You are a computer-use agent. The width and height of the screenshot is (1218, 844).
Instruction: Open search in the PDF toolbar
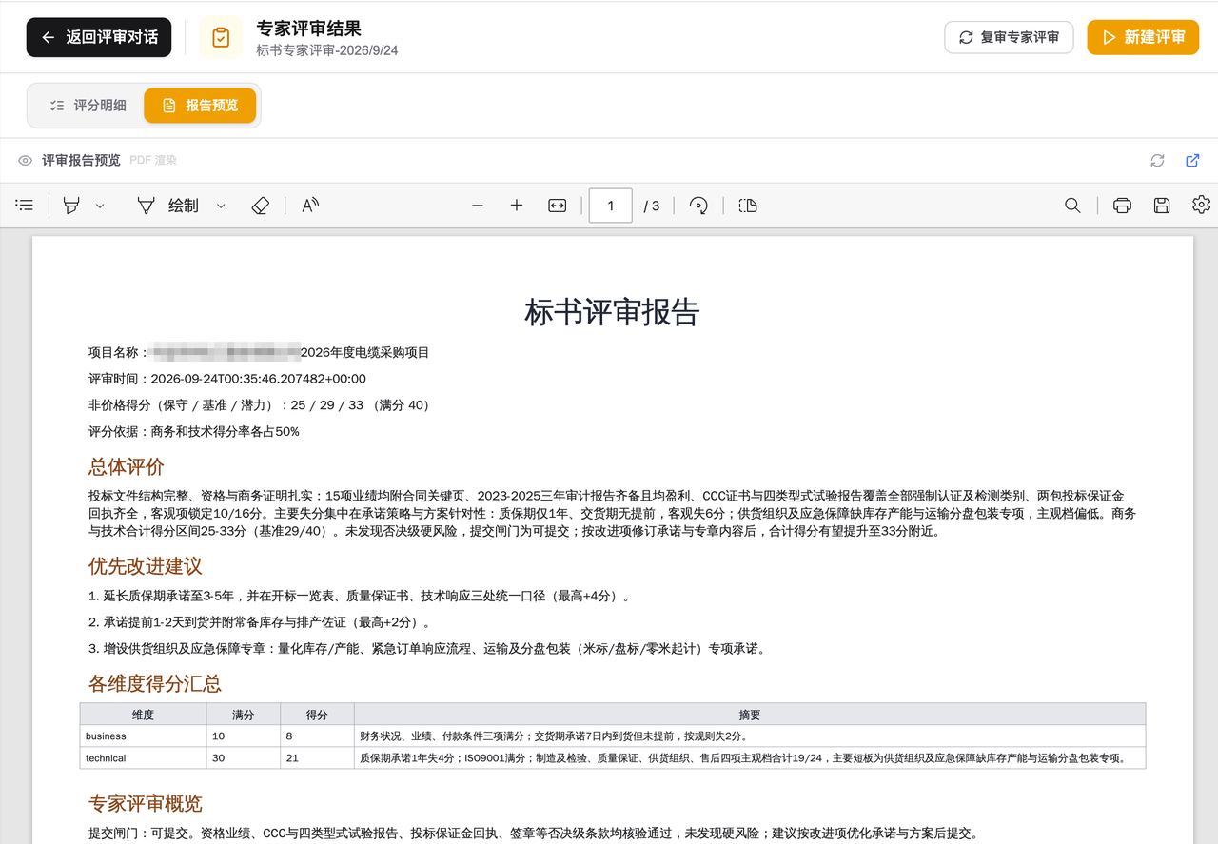pyautogui.click(x=1072, y=206)
